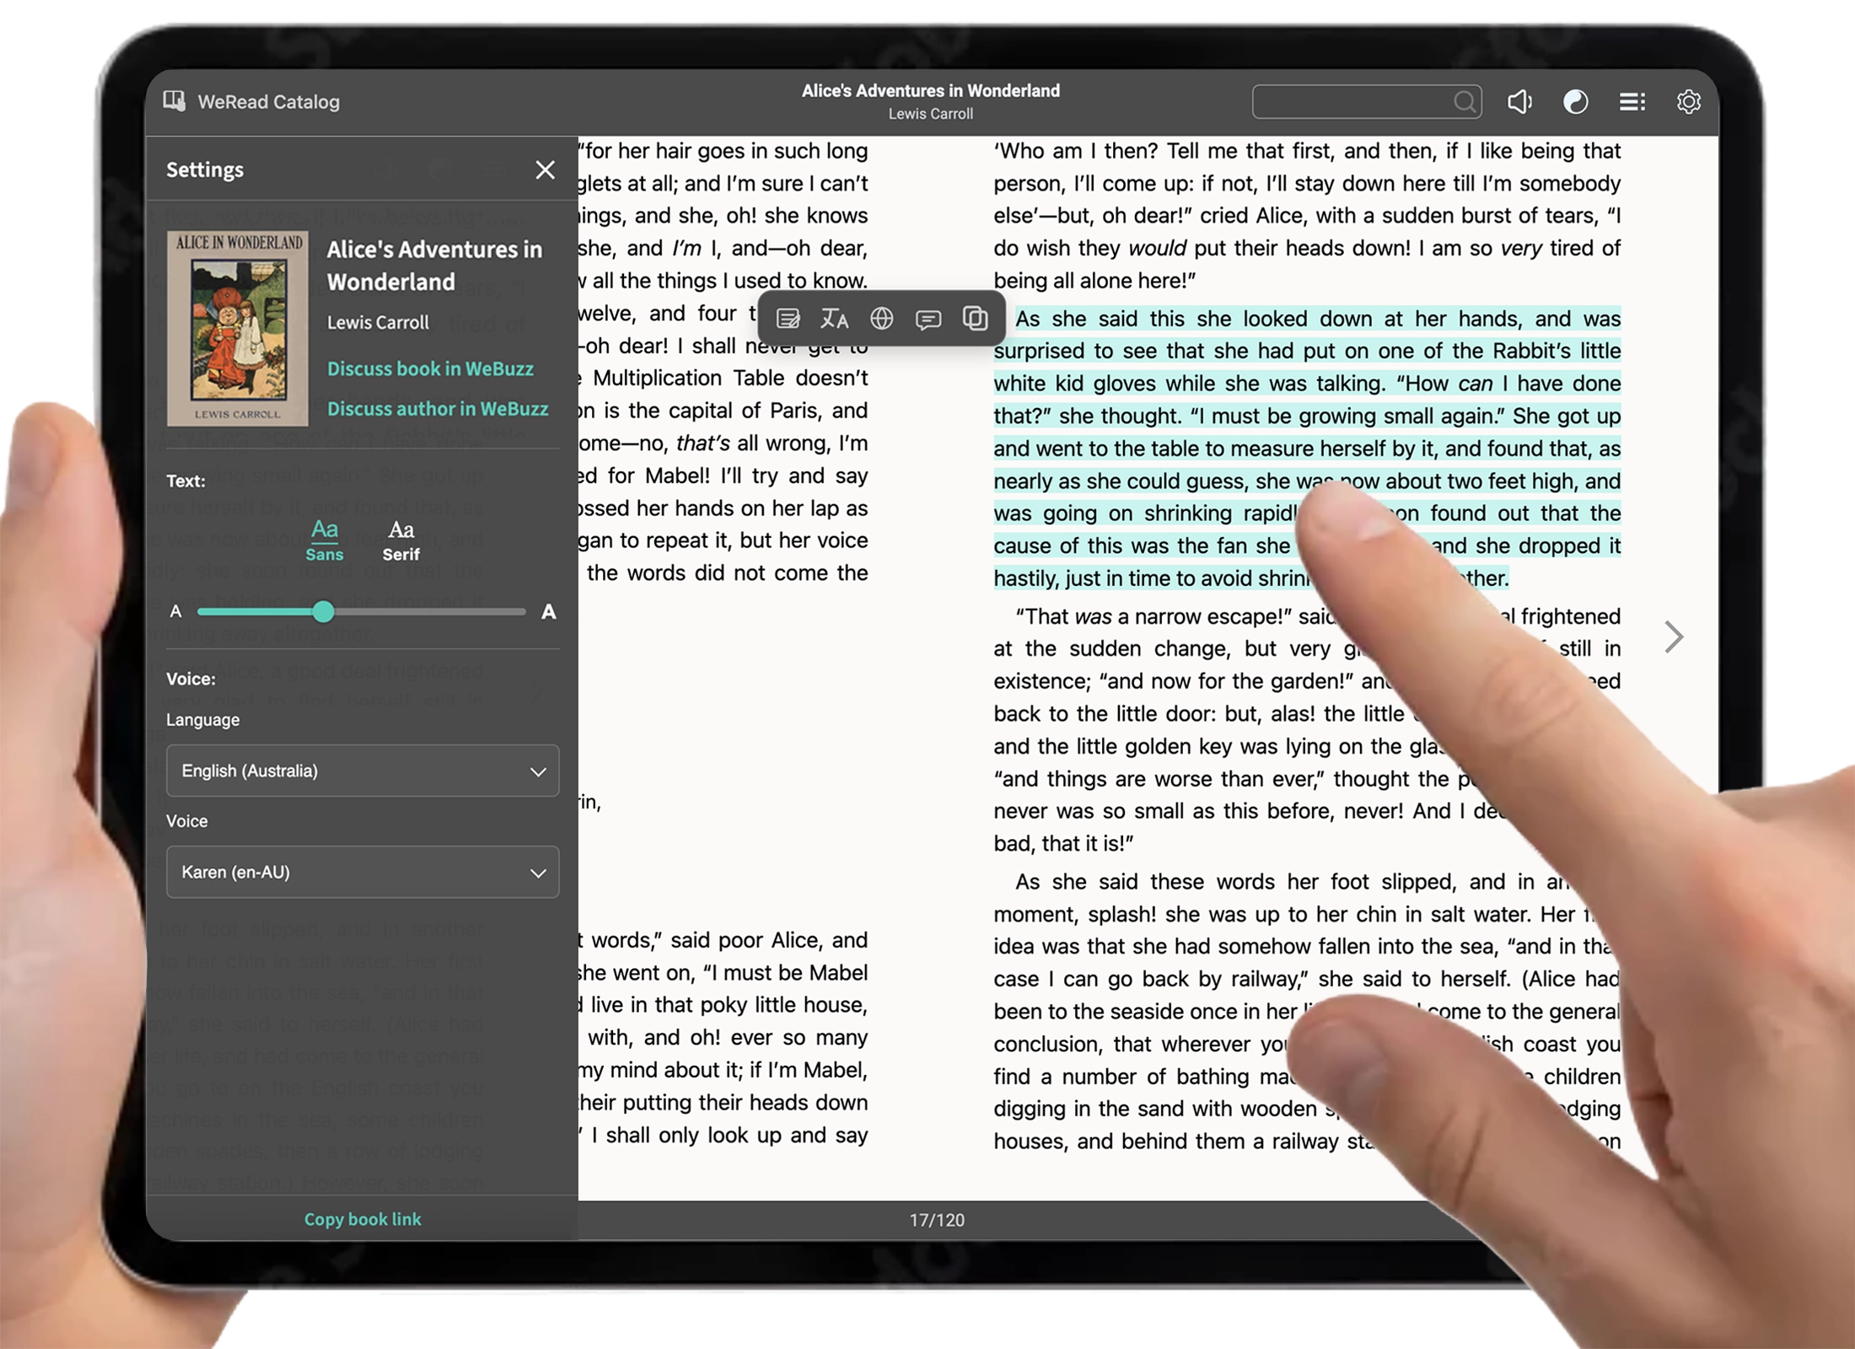Click the search magnifier icon
The width and height of the screenshot is (1855, 1349).
point(1465,102)
